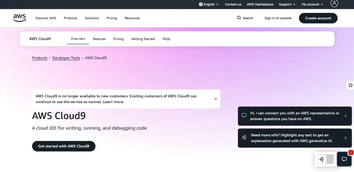Click the AWS logo

pyautogui.click(x=19, y=18)
